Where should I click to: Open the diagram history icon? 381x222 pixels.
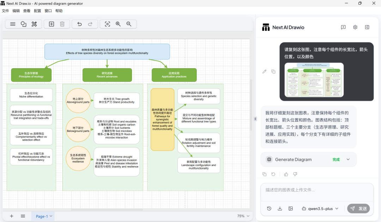click(269, 208)
